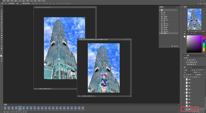Add a Hue/Saturation adjustment
The width and height of the screenshot is (206, 113).
click(x=187, y=62)
